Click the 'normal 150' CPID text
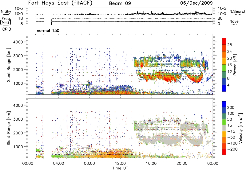This screenshot has width=246, height=170. pos(48,30)
